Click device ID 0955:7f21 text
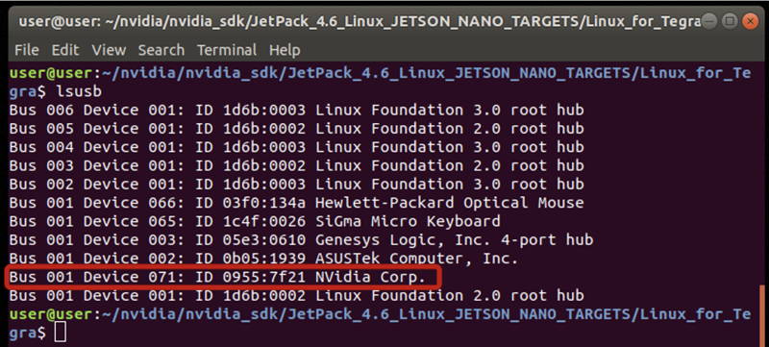The width and height of the screenshot is (769, 347). [x=263, y=278]
